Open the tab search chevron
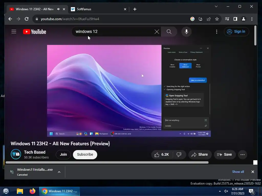Viewport: 262px width, 196px height. tap(216, 6)
